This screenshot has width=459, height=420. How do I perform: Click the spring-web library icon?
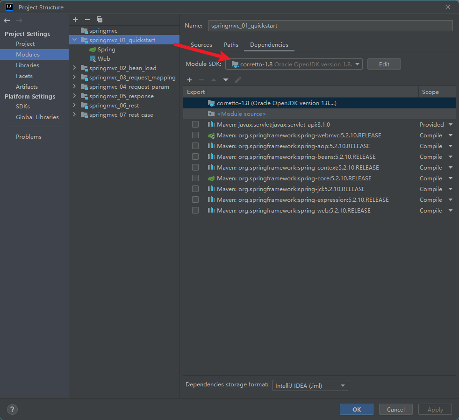point(211,210)
